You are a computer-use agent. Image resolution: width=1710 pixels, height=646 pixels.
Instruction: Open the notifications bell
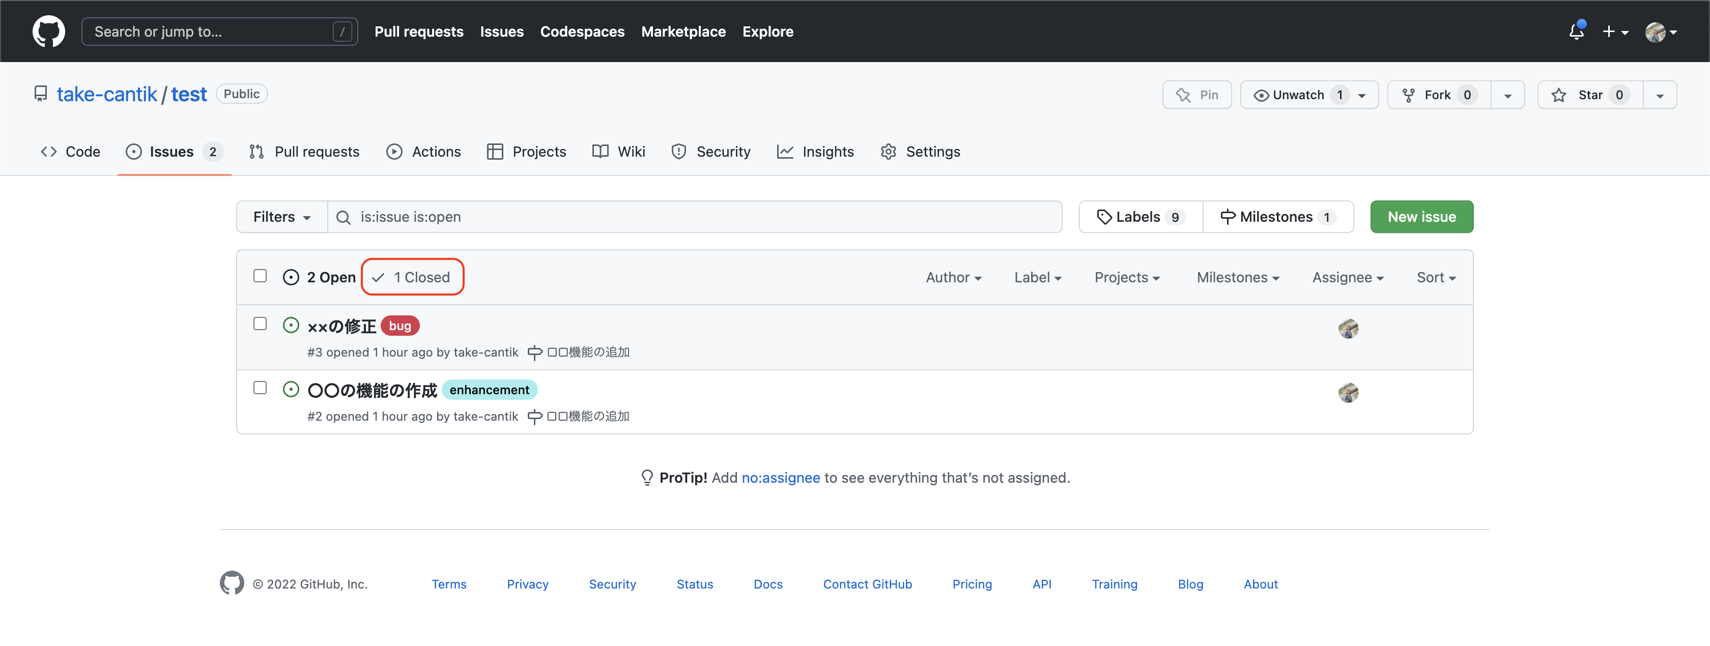coord(1576,31)
